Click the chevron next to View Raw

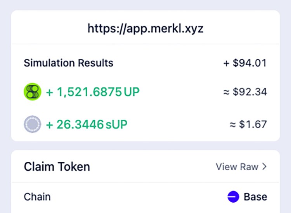tap(265, 167)
